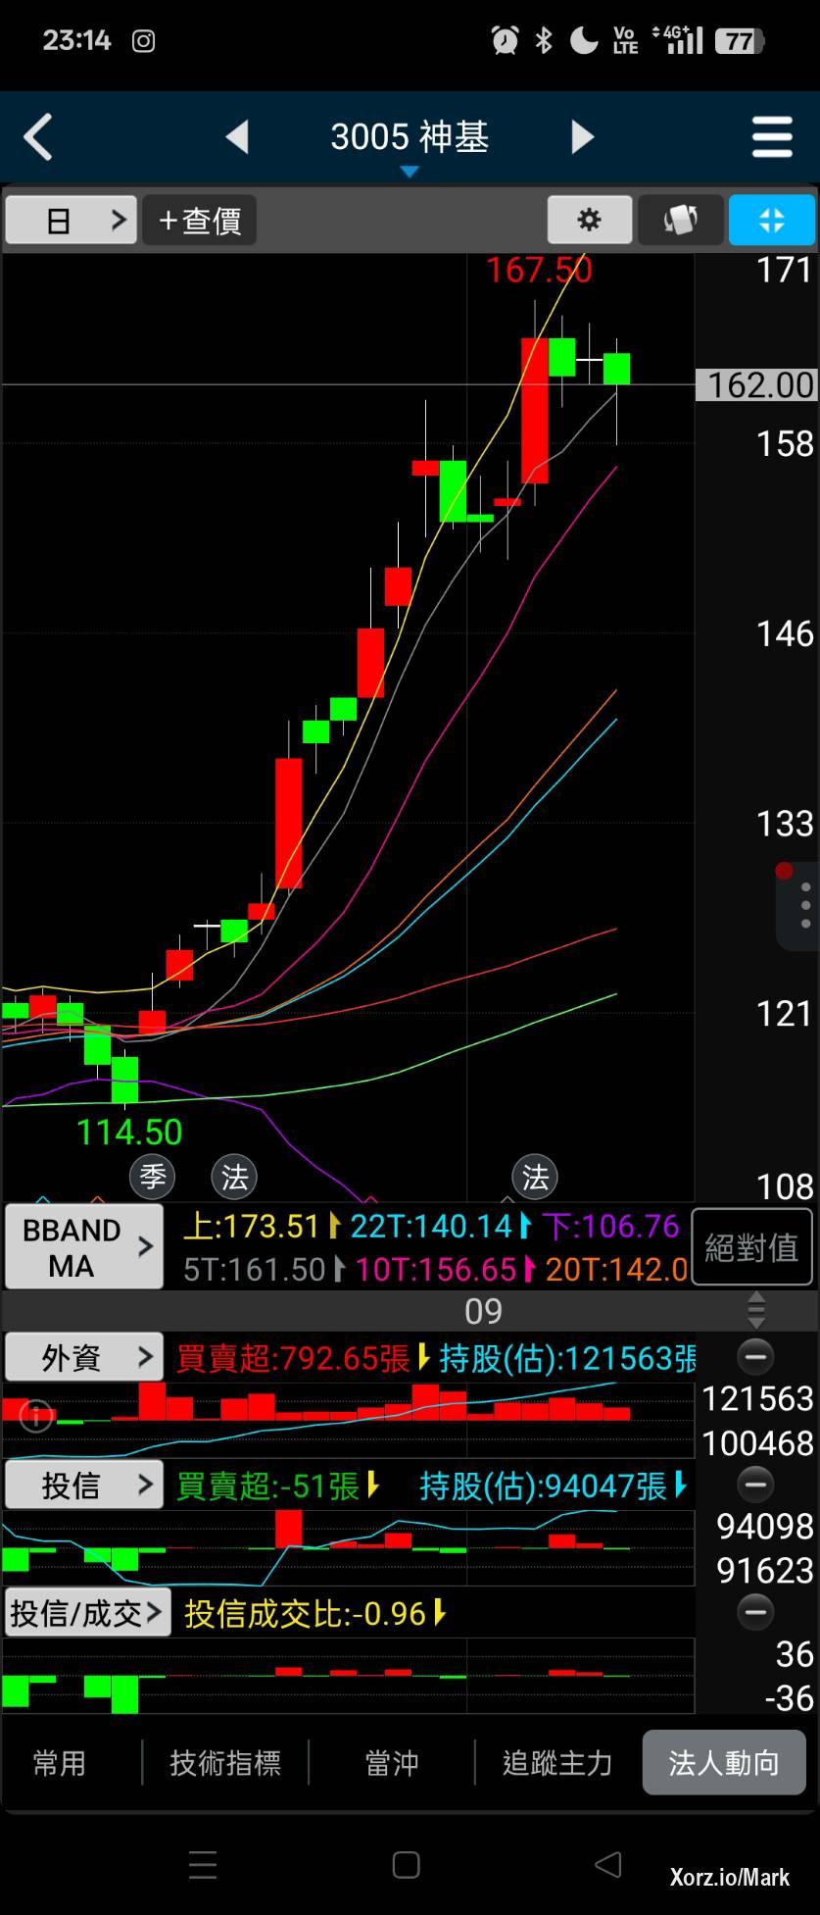Tap the panel resize up-down handle
Image resolution: width=820 pixels, height=1915 pixels.
pos(755,1310)
